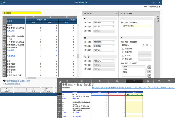Enable the 繰越残高 checkbox

(x=123, y=49)
